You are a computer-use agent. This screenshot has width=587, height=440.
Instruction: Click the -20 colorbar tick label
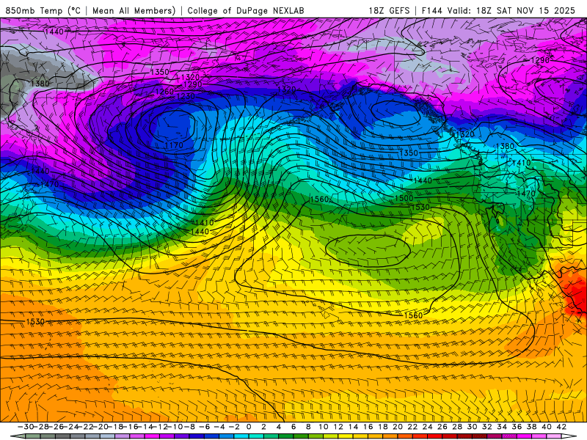coord(101,427)
